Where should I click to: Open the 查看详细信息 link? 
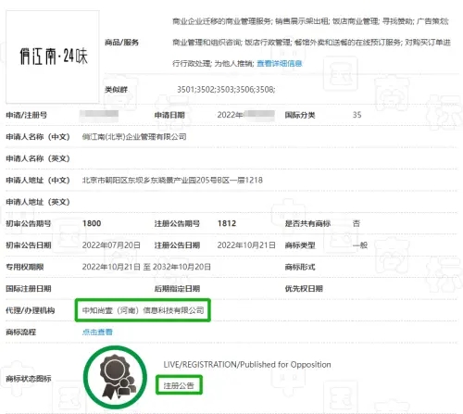[x=280, y=64]
